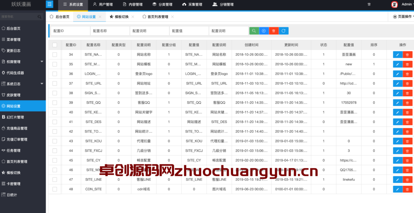
Task: Check the row 36 checkbox
Action: click(55, 74)
